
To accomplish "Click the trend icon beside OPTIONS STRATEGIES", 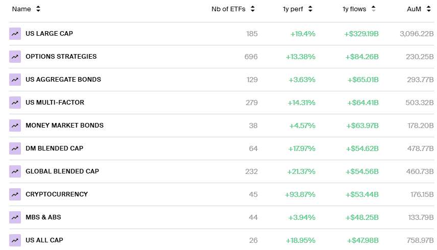I will click(15, 57).
